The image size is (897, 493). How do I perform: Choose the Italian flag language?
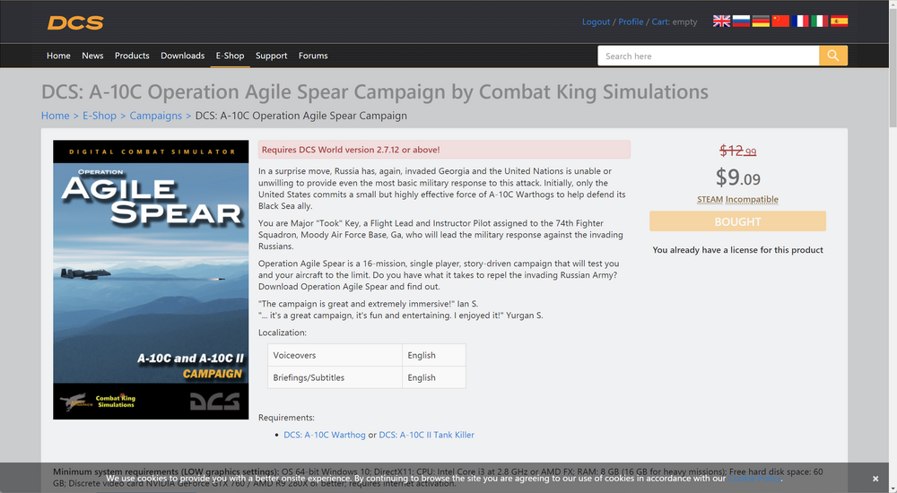tap(819, 21)
